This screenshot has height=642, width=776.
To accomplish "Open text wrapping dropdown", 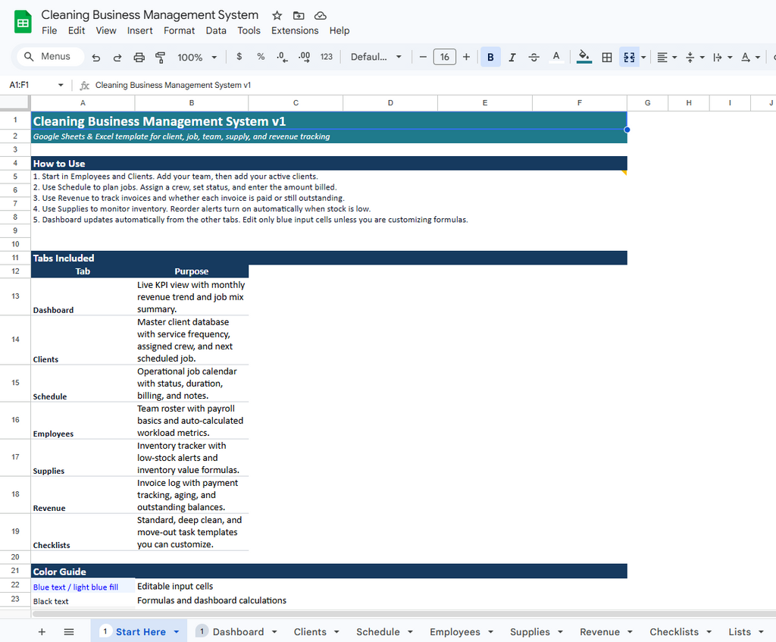I will [722, 58].
